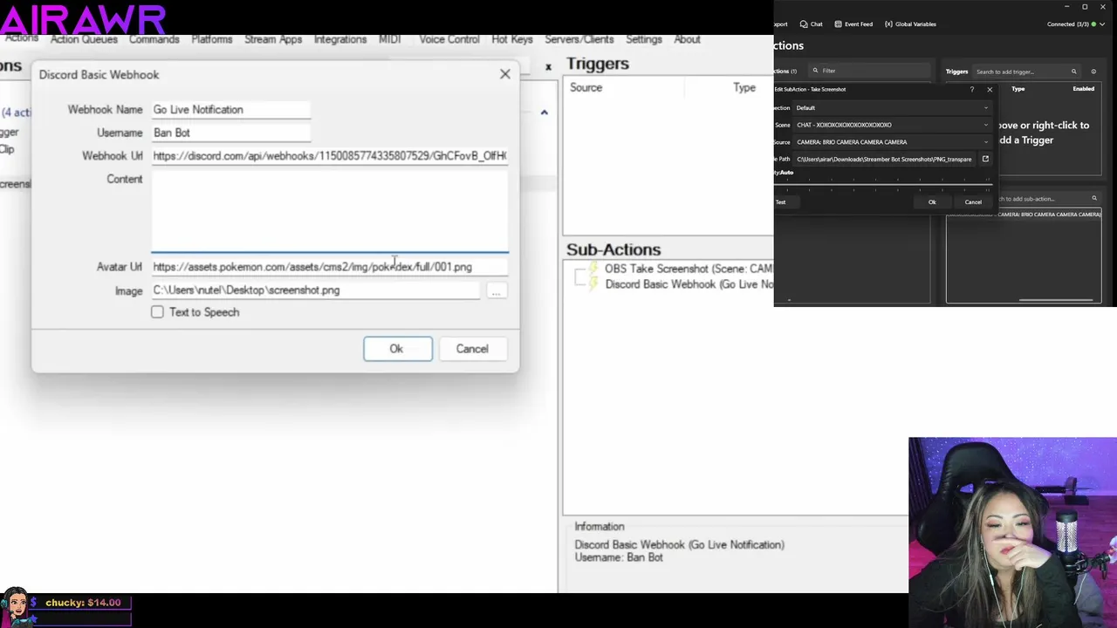Image resolution: width=1117 pixels, height=628 pixels.
Task: Select the Discord Basic Webhook sub-action row
Action: [x=689, y=284]
